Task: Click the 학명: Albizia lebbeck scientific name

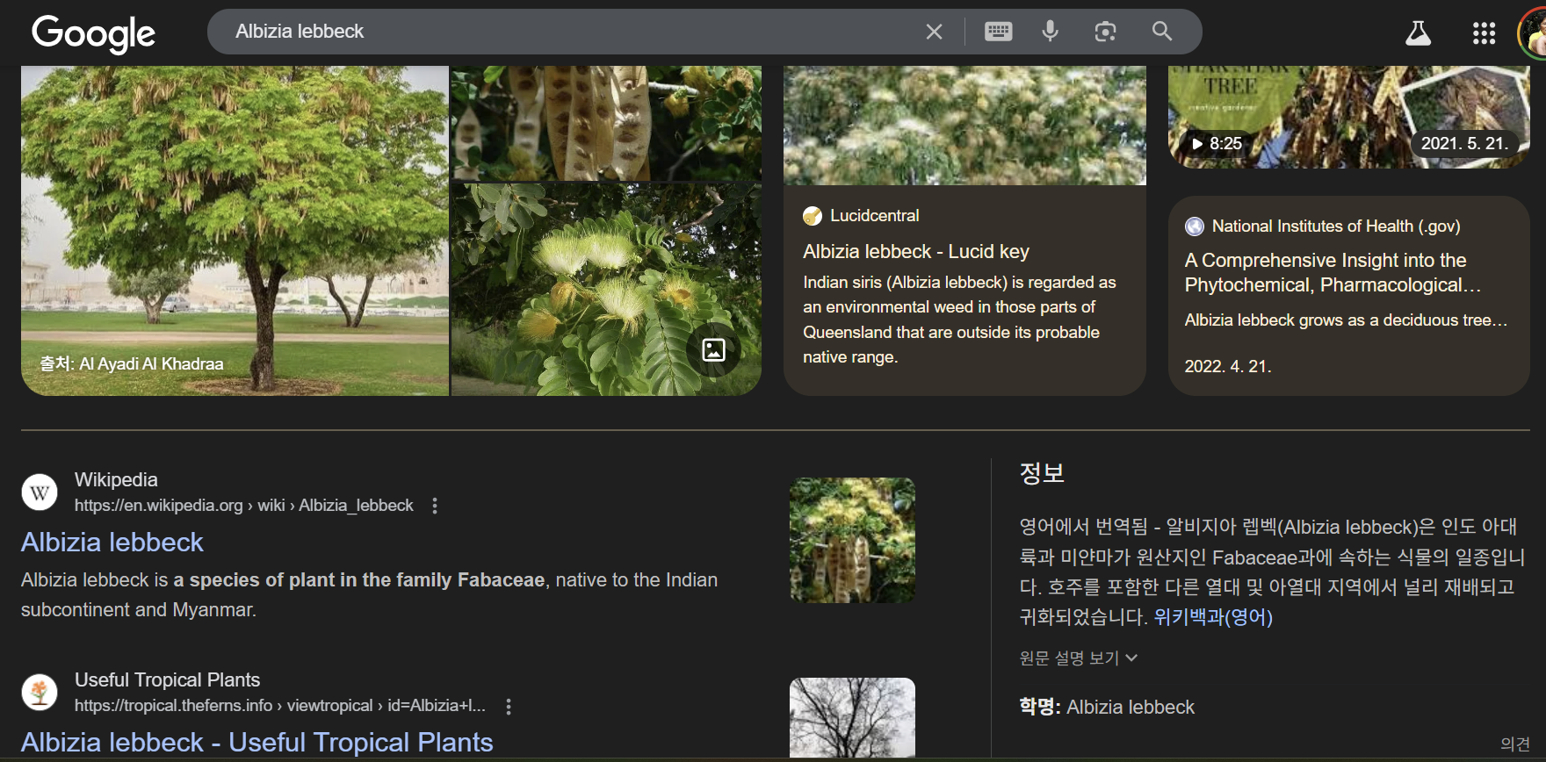Action: pos(1107,708)
